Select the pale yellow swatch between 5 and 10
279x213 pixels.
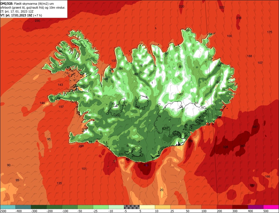[x=147, y=207]
